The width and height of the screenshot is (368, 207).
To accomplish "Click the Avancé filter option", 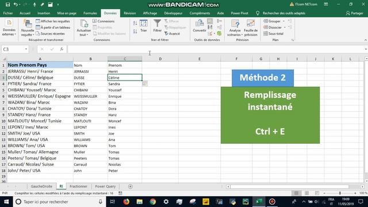I will (x=172, y=33).
